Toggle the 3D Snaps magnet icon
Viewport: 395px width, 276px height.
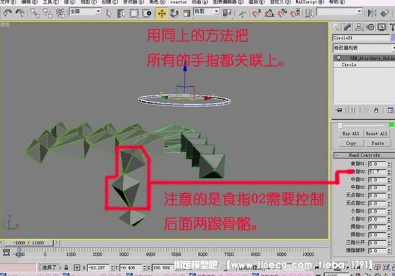(256, 13)
